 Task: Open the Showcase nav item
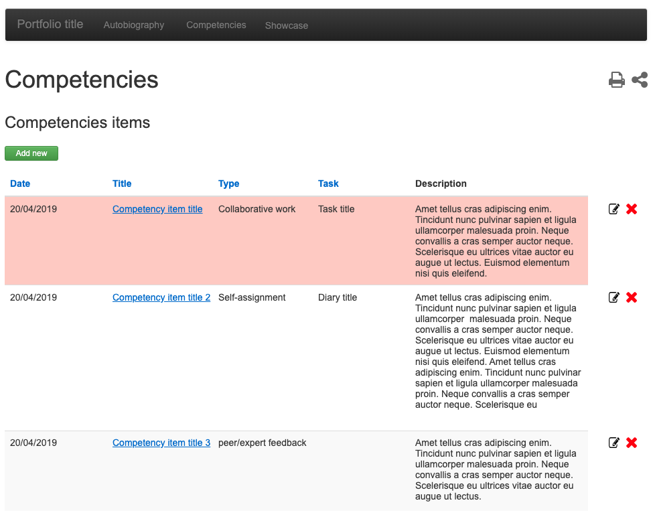[x=286, y=26]
